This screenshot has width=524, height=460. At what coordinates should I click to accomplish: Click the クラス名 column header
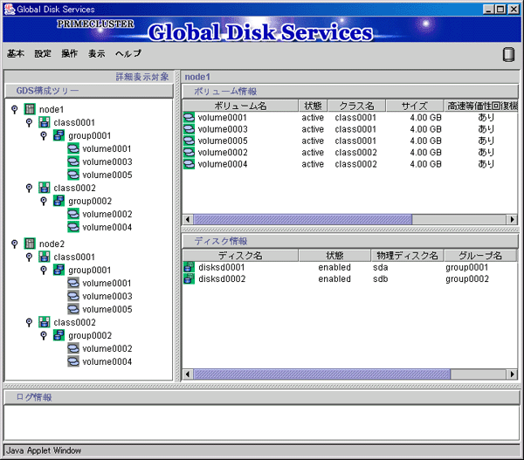point(356,106)
